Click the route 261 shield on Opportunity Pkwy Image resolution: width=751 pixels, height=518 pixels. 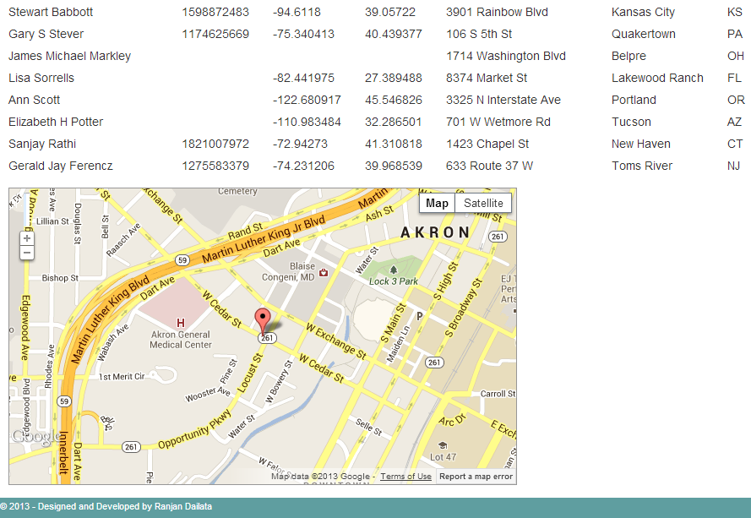(131, 447)
